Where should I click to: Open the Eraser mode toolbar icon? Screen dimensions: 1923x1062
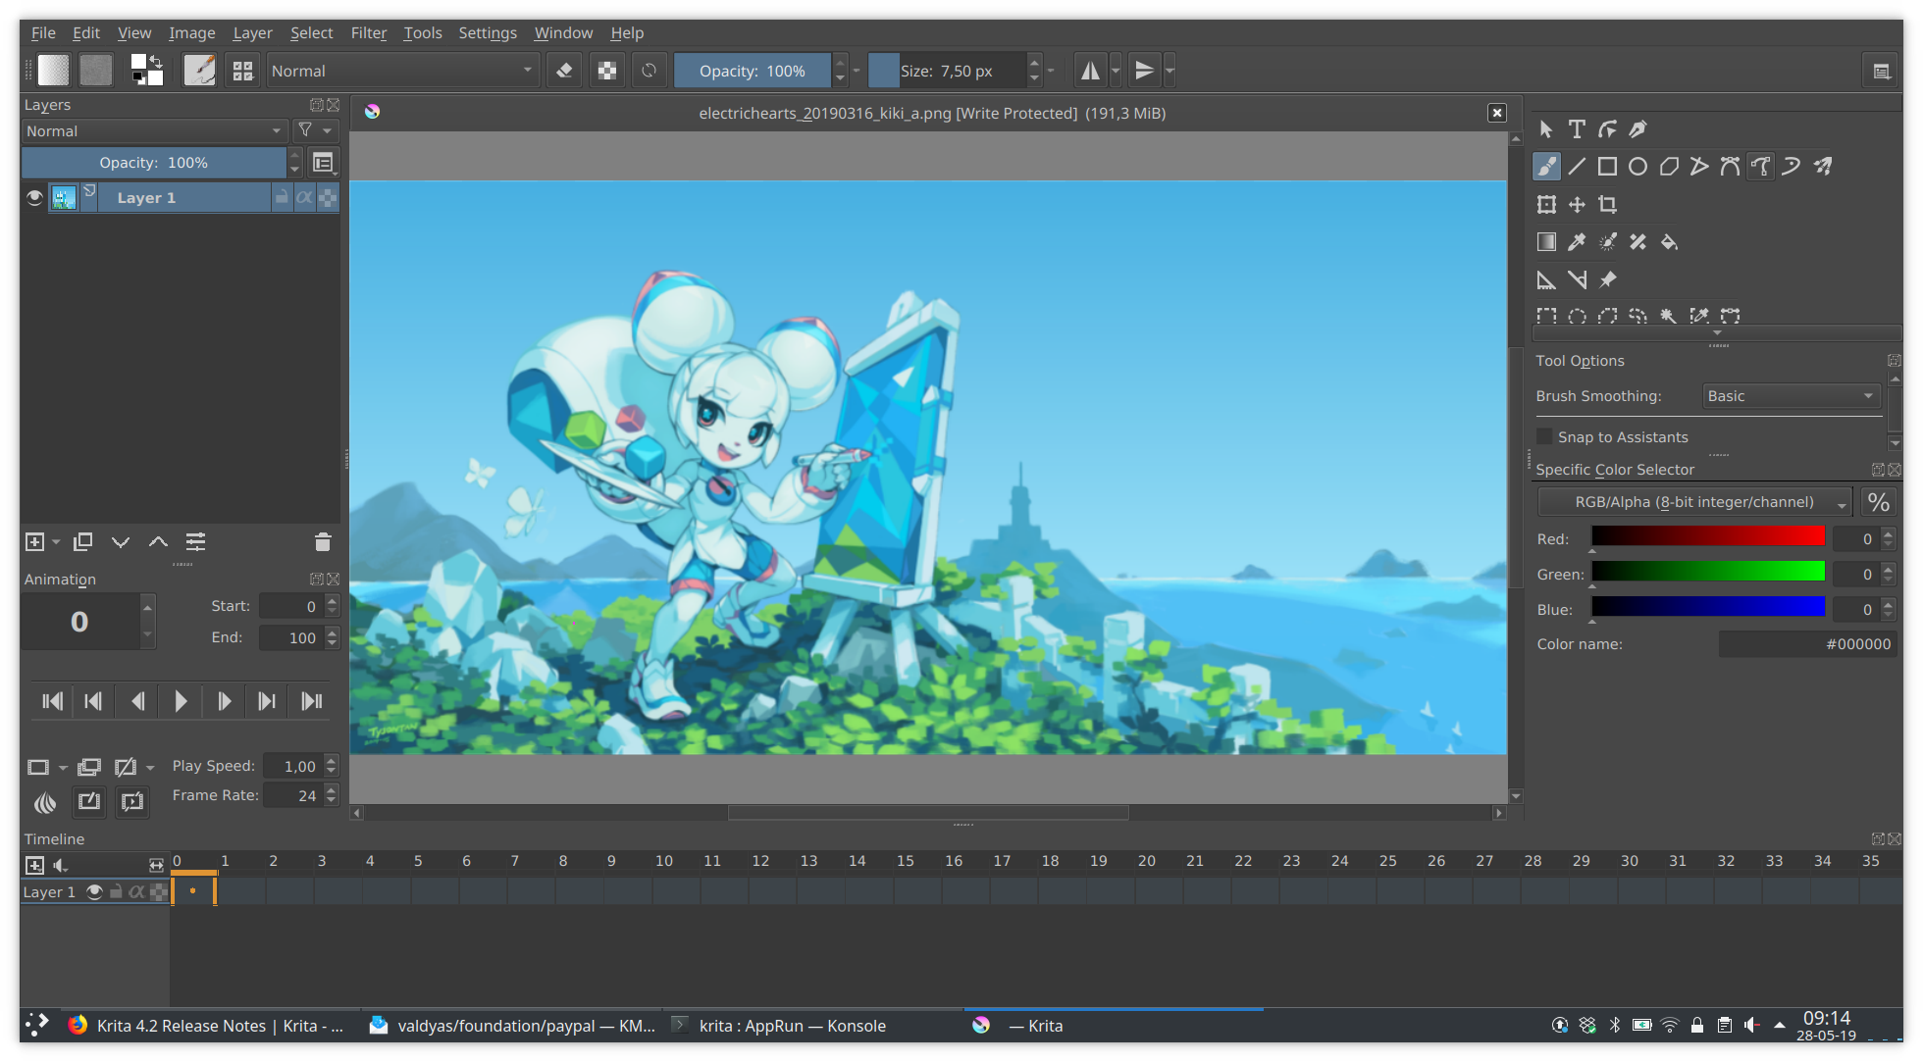(x=564, y=70)
